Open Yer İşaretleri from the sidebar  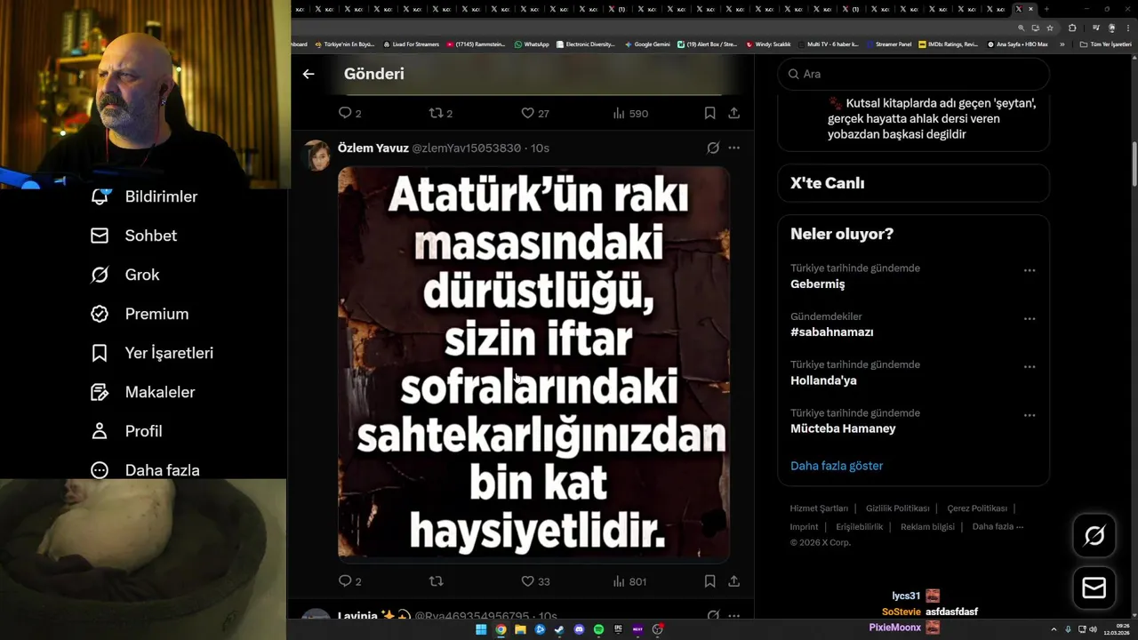pos(152,353)
